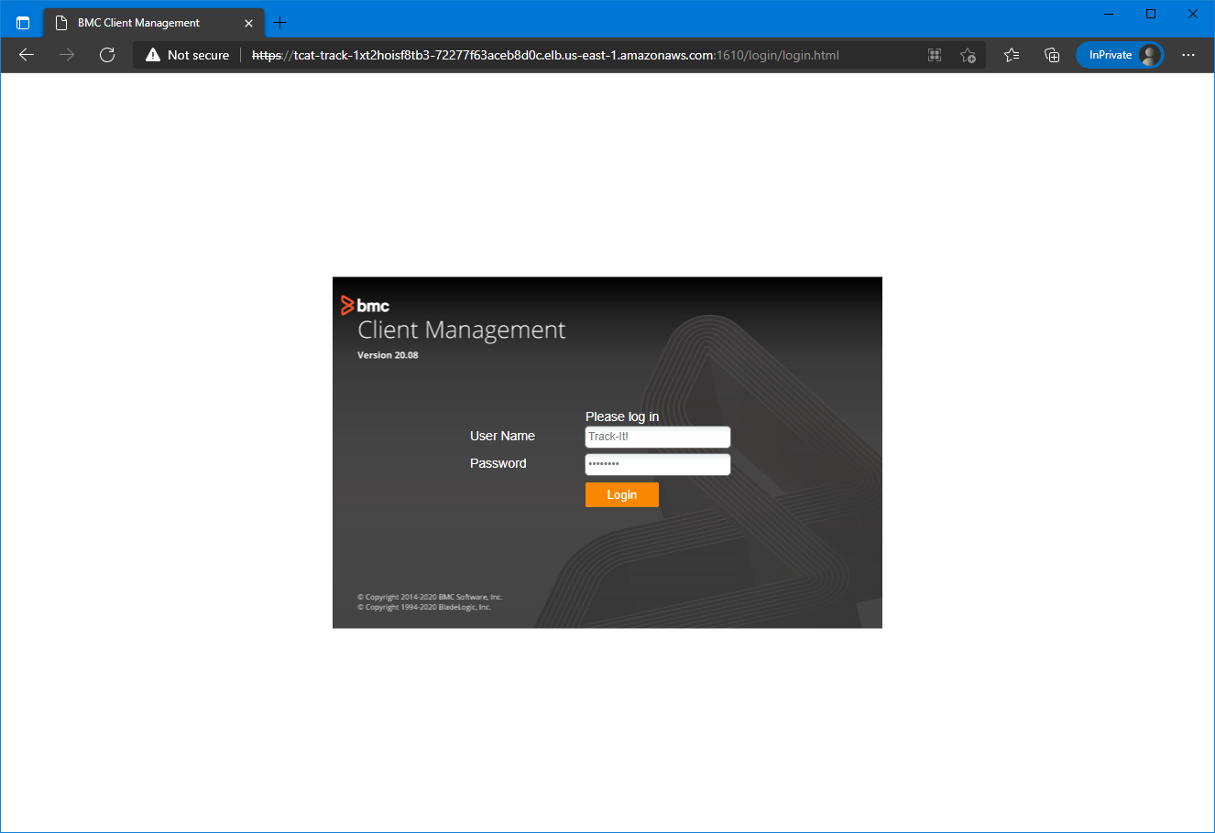Screen dimensions: 1215x833
Task: Refresh the page with the reload icon
Action: (x=107, y=55)
